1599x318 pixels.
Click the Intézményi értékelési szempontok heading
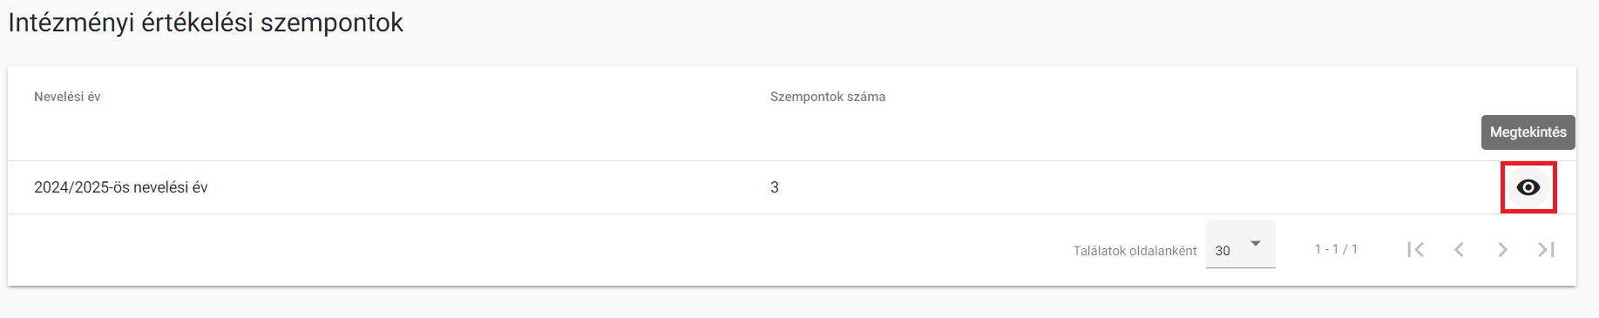click(x=206, y=23)
